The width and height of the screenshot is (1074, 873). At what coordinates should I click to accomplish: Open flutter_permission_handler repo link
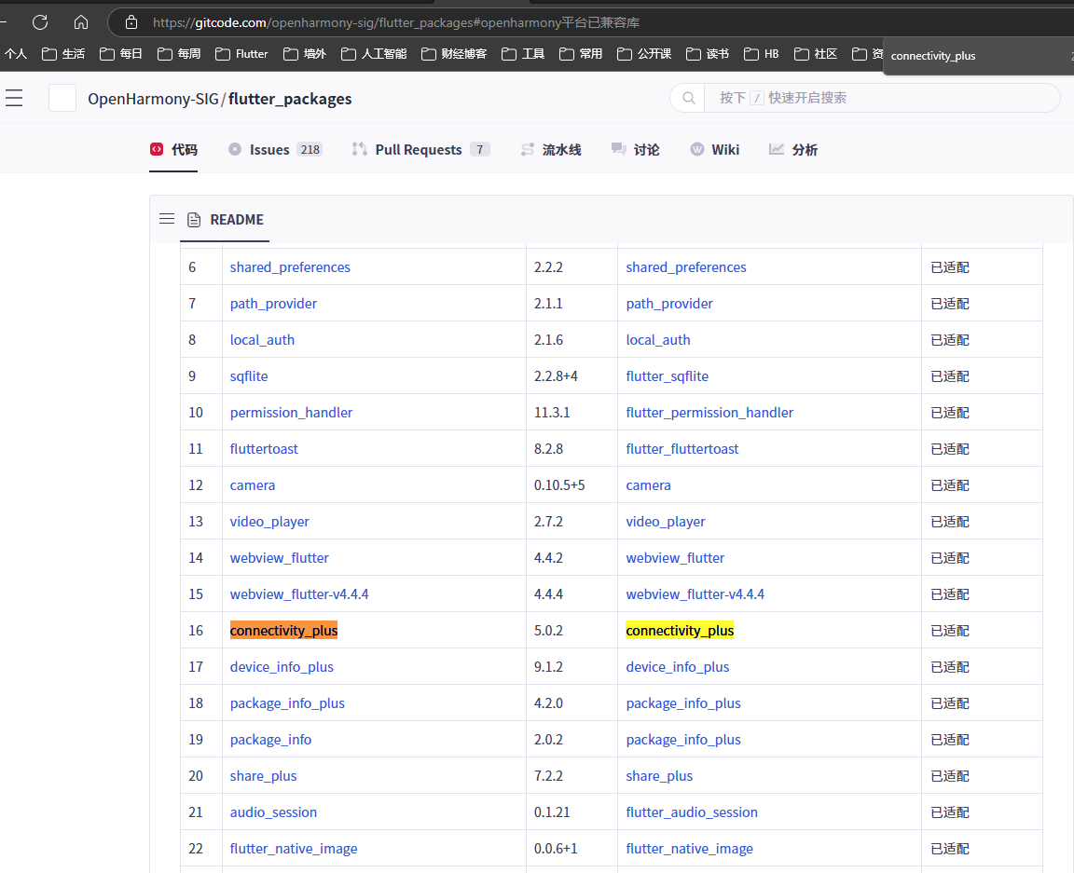(x=709, y=412)
